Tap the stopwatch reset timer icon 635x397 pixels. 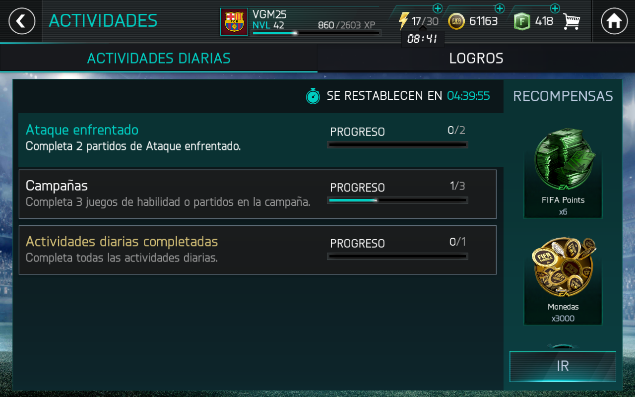(x=313, y=96)
